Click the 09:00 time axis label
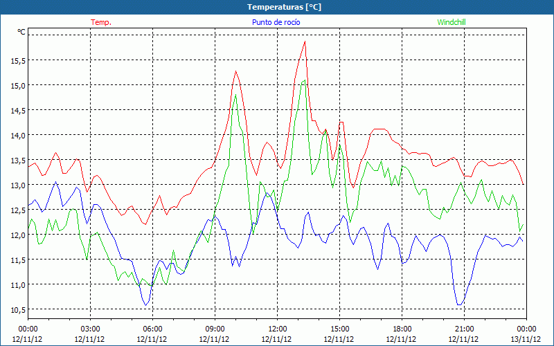The width and height of the screenshot is (554, 346). click(x=215, y=329)
